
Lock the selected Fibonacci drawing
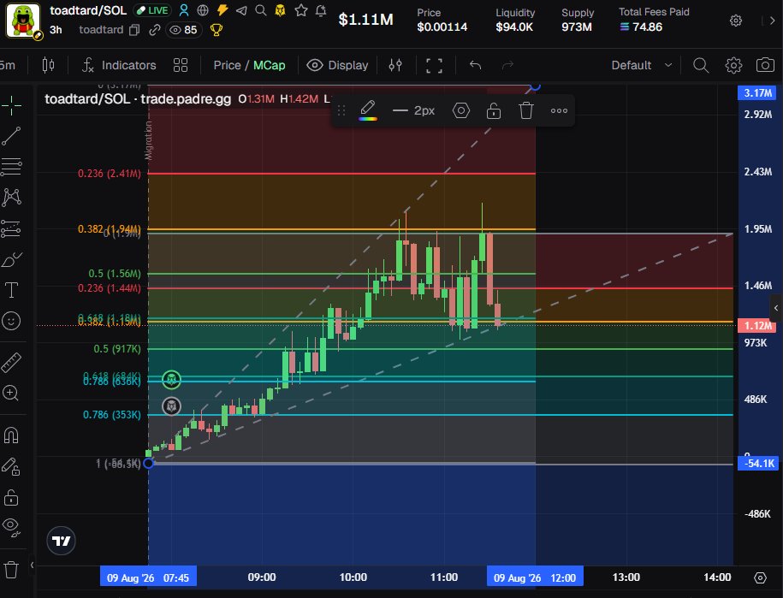[x=494, y=110]
